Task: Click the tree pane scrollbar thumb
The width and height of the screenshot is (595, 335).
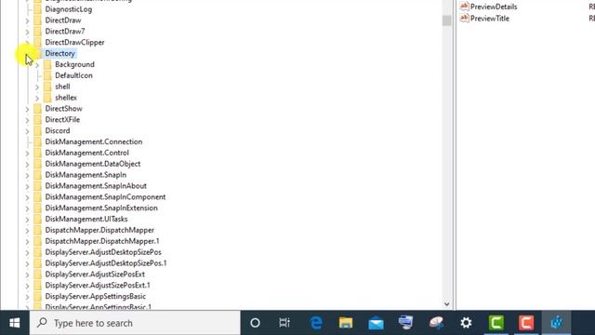Action: click(446, 20)
